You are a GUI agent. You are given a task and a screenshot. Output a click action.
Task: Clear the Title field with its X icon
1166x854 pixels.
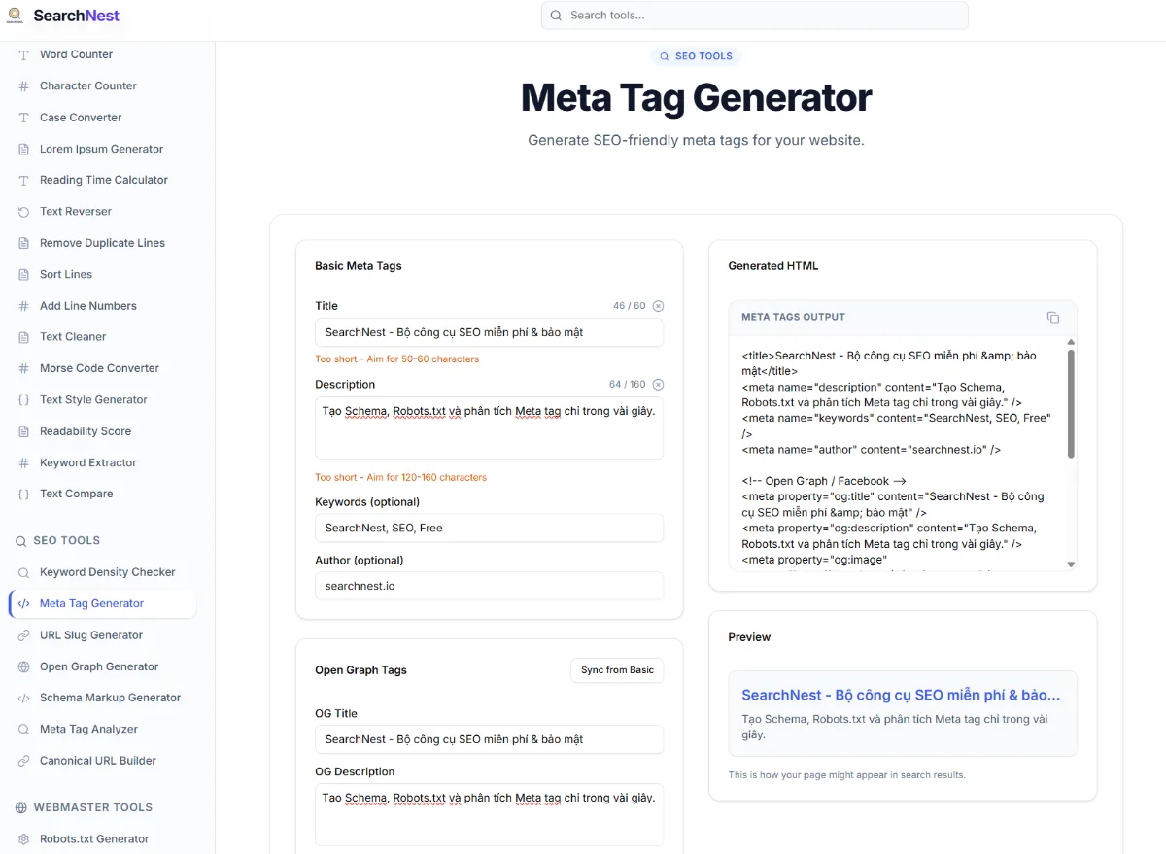point(658,305)
